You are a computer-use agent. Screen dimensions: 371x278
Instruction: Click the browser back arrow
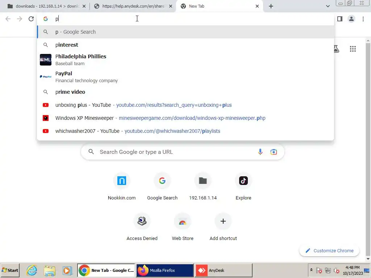[8, 19]
